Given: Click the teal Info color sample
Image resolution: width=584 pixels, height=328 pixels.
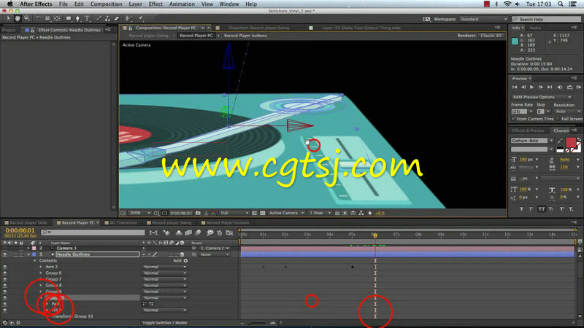Looking at the screenshot, I should click(515, 42).
